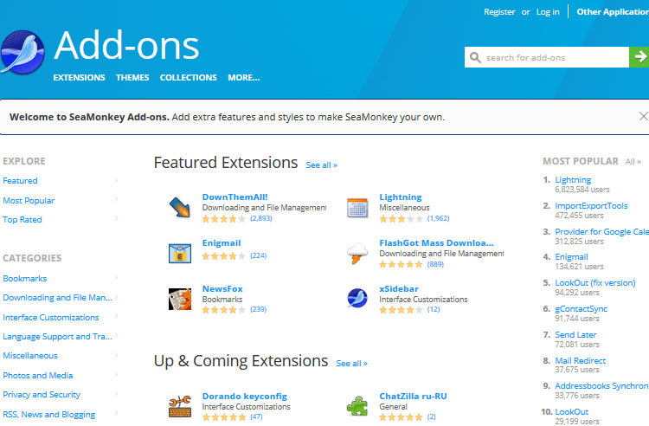
Task: Open LookOut (fix version) entry
Action: tap(595, 283)
